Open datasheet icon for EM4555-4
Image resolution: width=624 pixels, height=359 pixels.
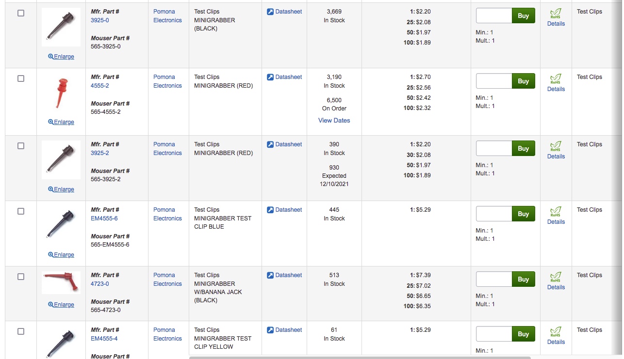tap(270, 330)
